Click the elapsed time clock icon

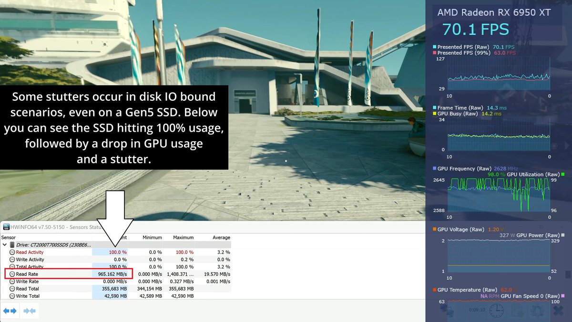[x=496, y=311]
